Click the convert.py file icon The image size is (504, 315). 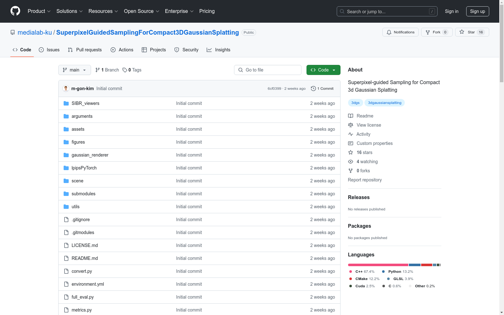(x=66, y=271)
